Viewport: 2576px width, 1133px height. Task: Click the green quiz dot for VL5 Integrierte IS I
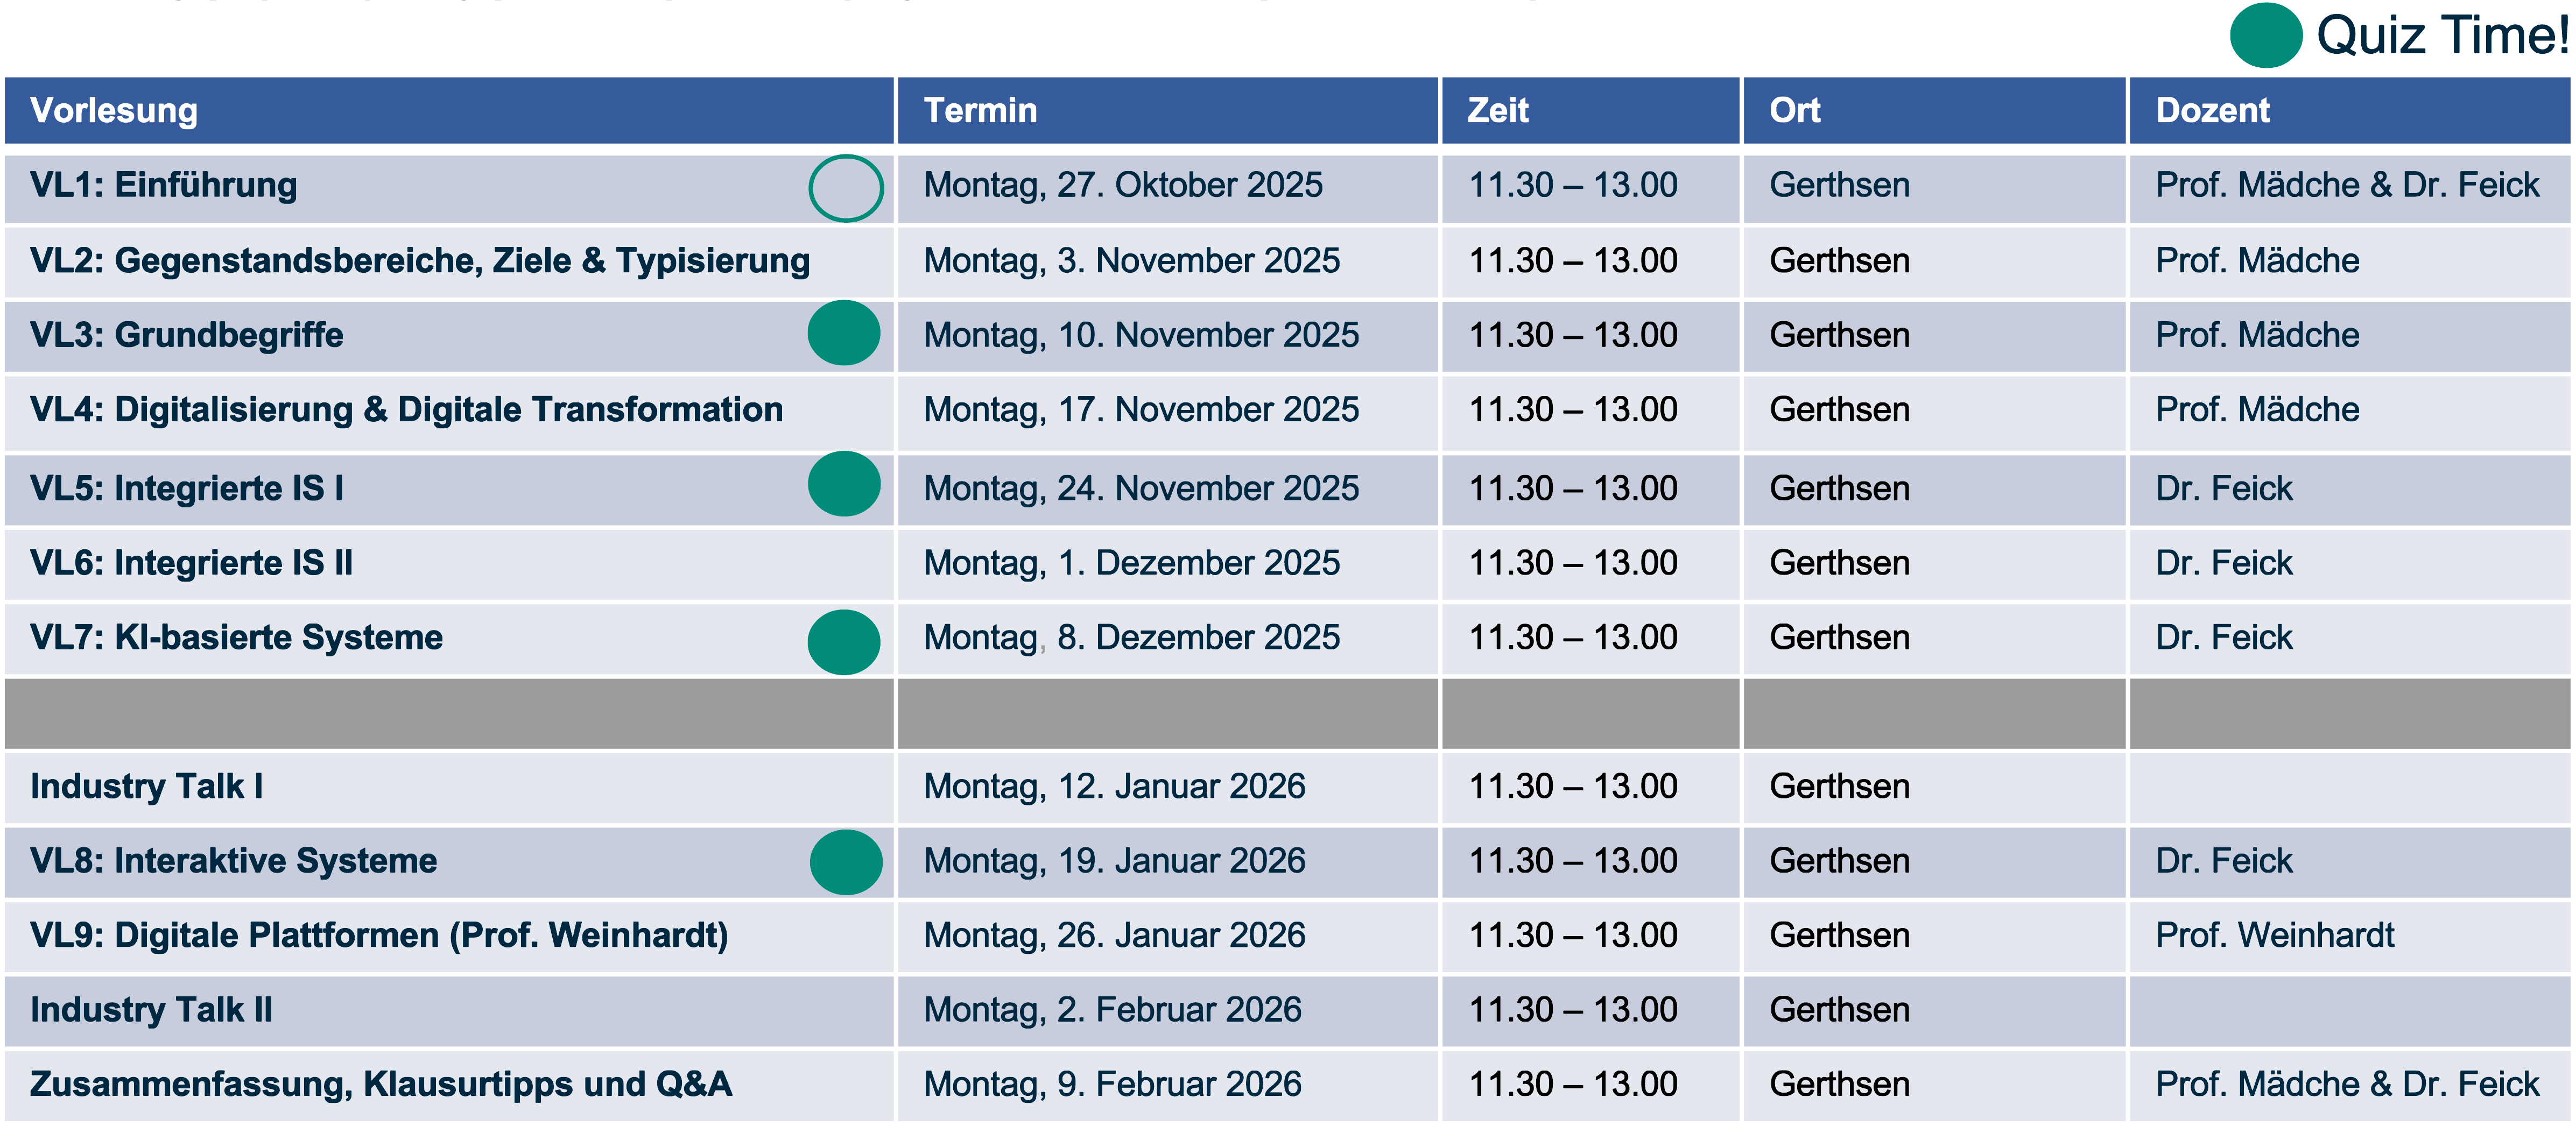click(x=844, y=485)
